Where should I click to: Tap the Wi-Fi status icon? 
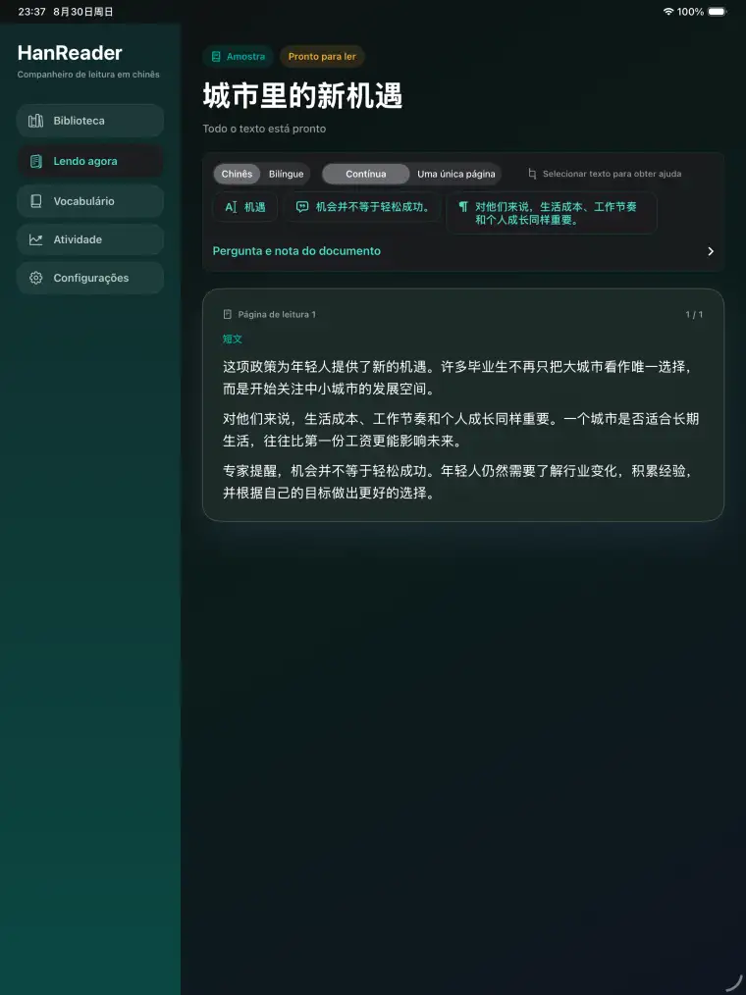(x=667, y=12)
